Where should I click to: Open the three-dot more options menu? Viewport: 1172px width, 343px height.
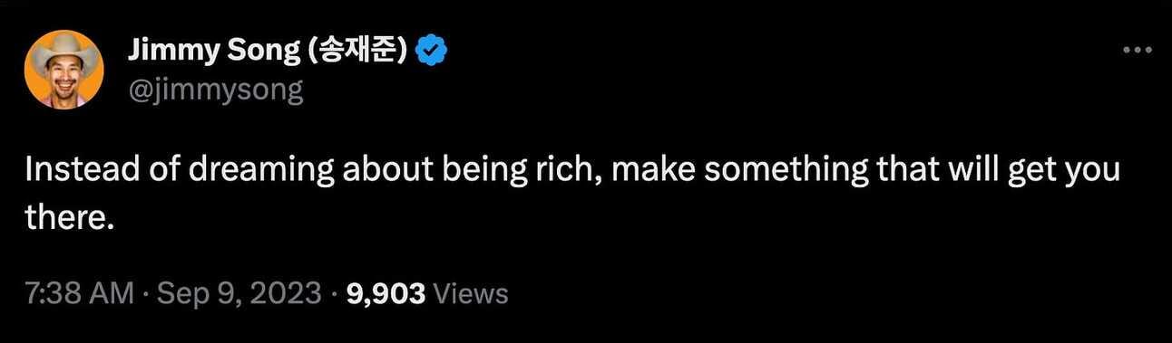click(x=1137, y=51)
